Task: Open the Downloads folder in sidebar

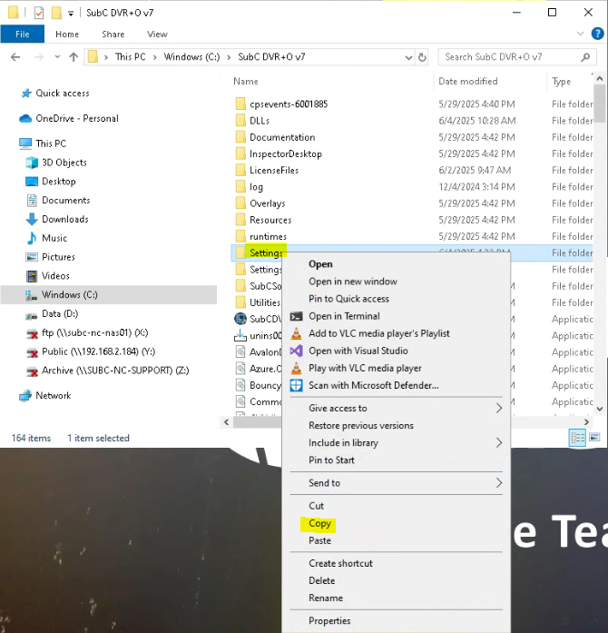Action: 64,219
